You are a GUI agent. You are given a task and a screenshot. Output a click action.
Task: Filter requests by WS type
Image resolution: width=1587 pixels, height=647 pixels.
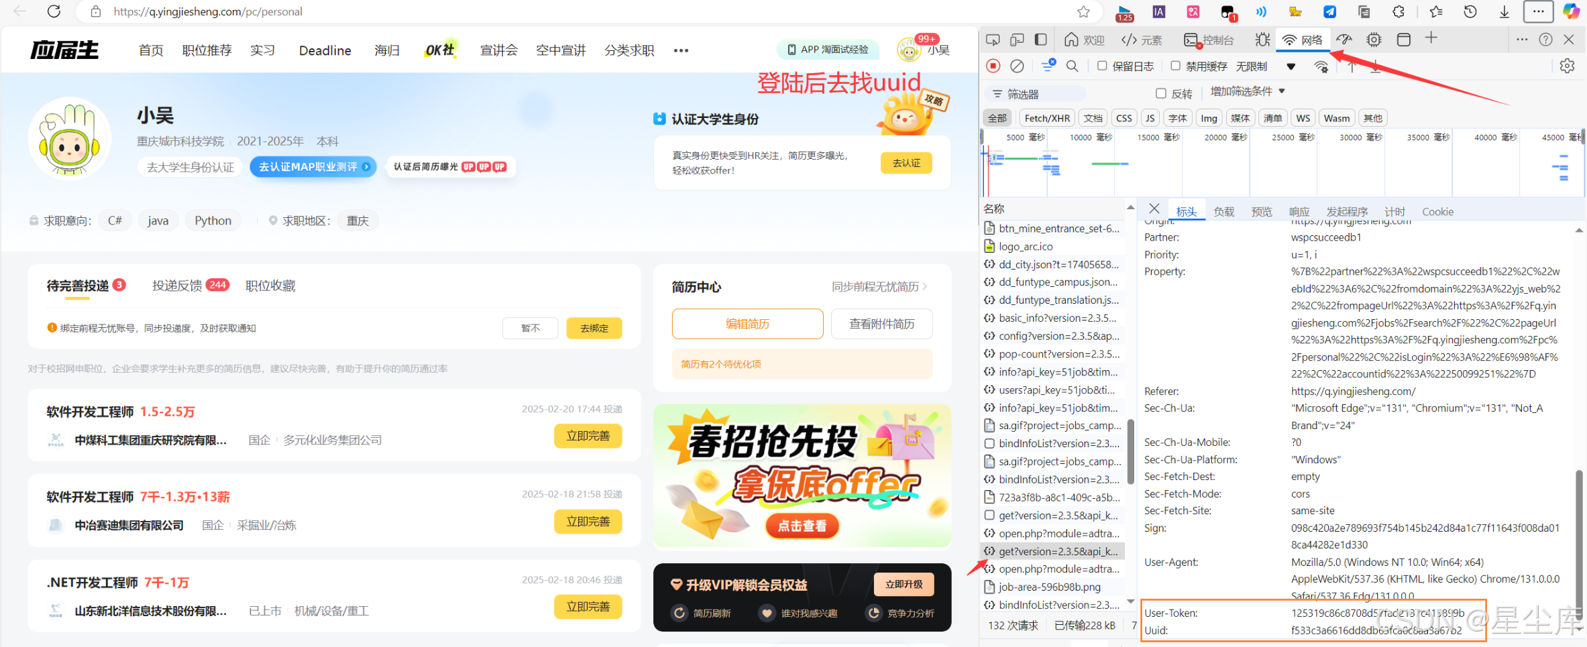[x=1303, y=118]
